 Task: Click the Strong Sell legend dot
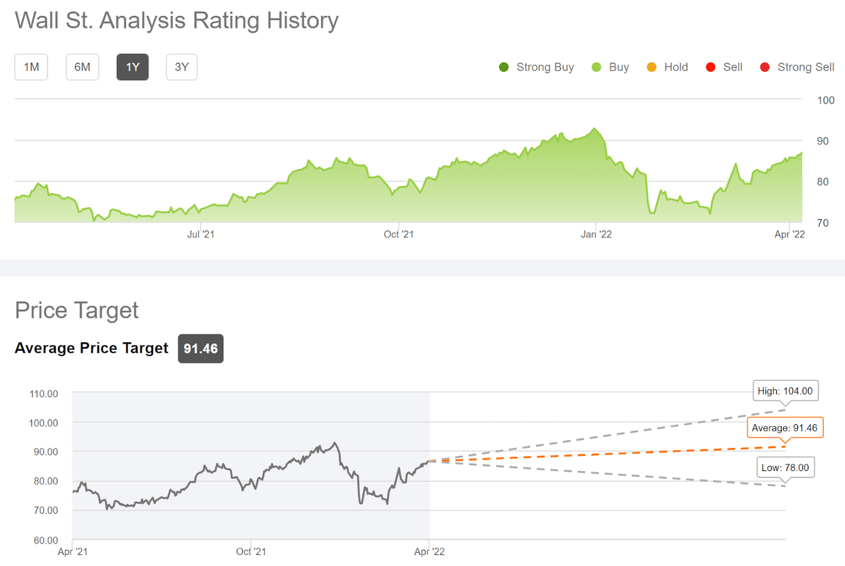click(765, 67)
